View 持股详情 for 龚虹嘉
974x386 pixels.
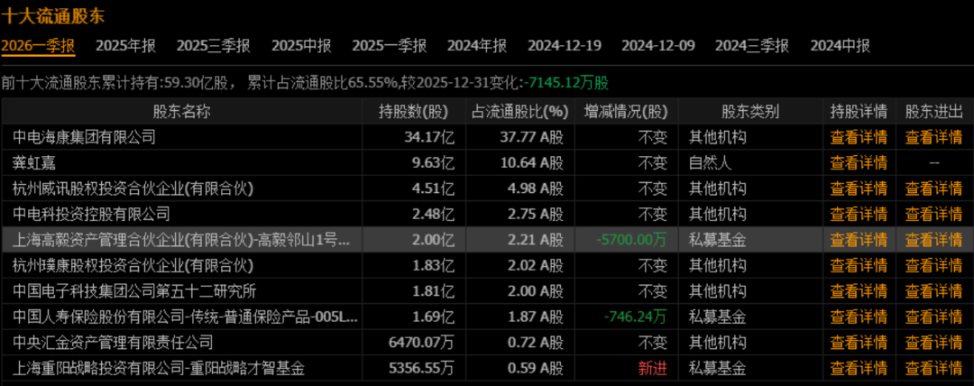[x=859, y=163]
